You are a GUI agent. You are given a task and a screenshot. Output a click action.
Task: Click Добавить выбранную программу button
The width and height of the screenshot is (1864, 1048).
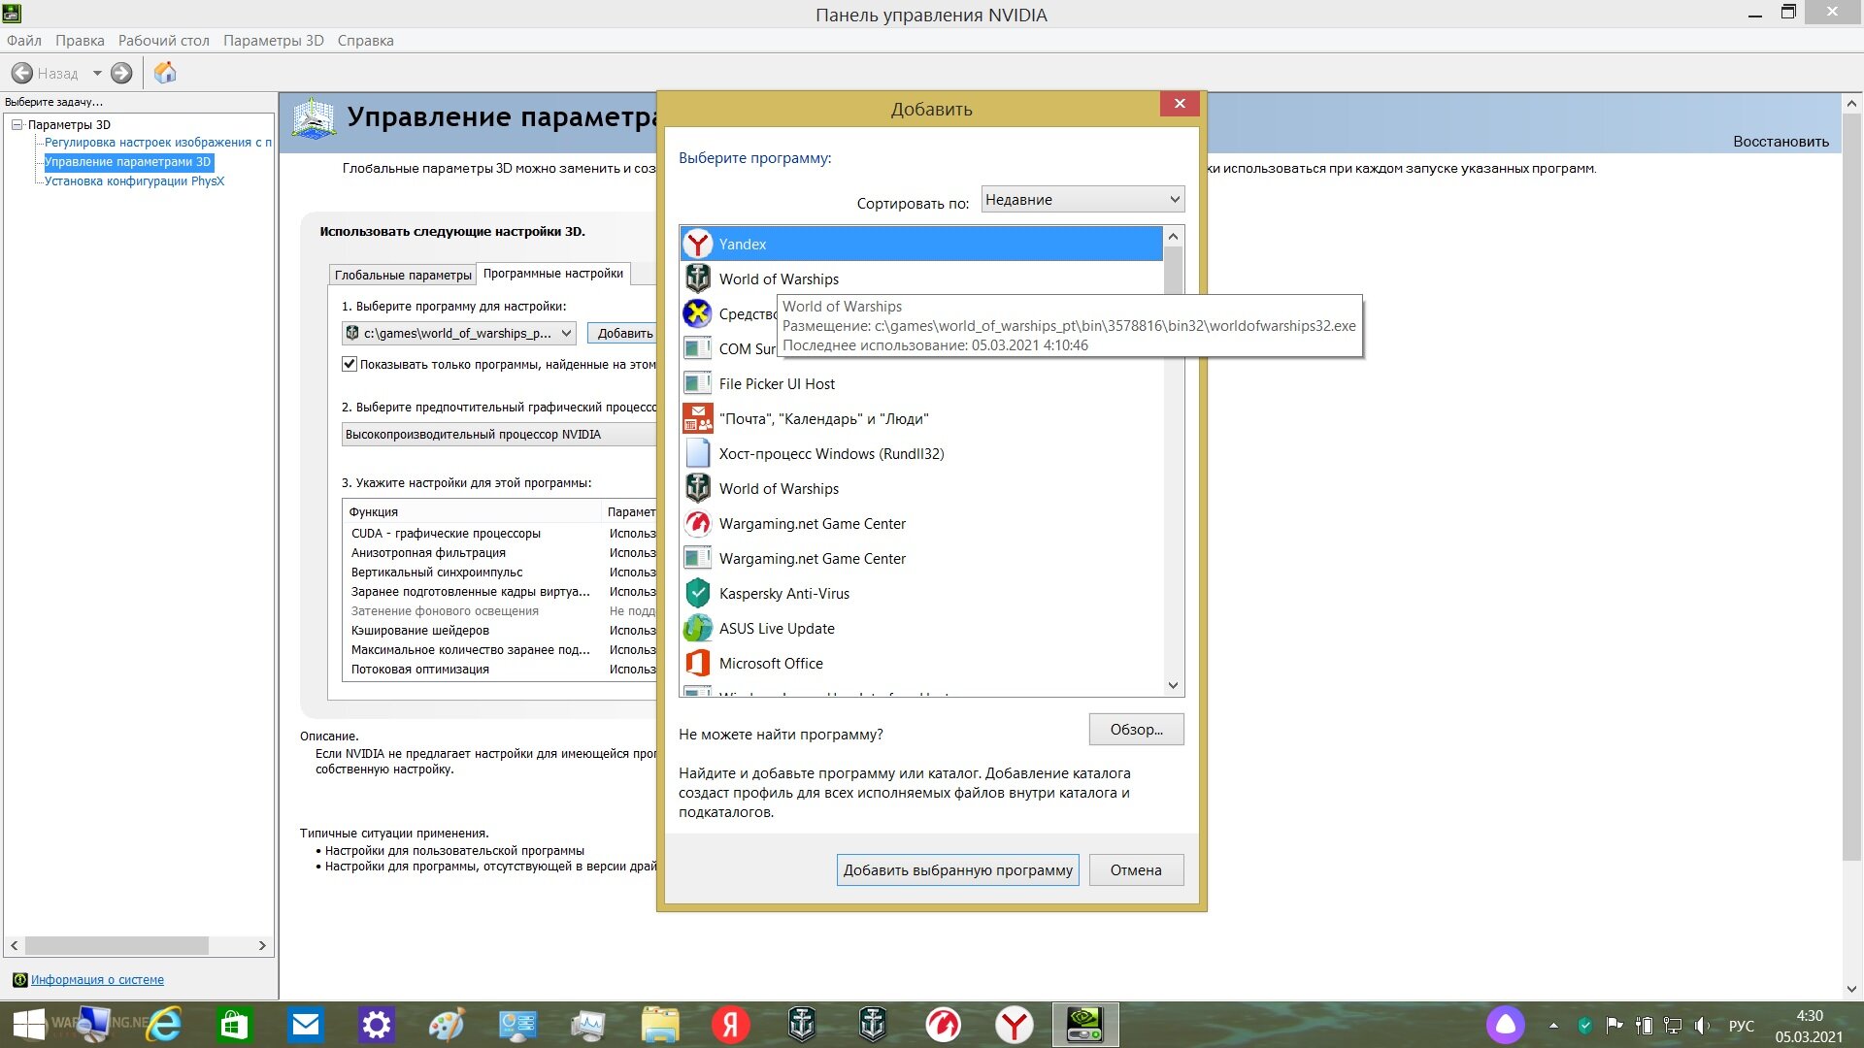957,869
